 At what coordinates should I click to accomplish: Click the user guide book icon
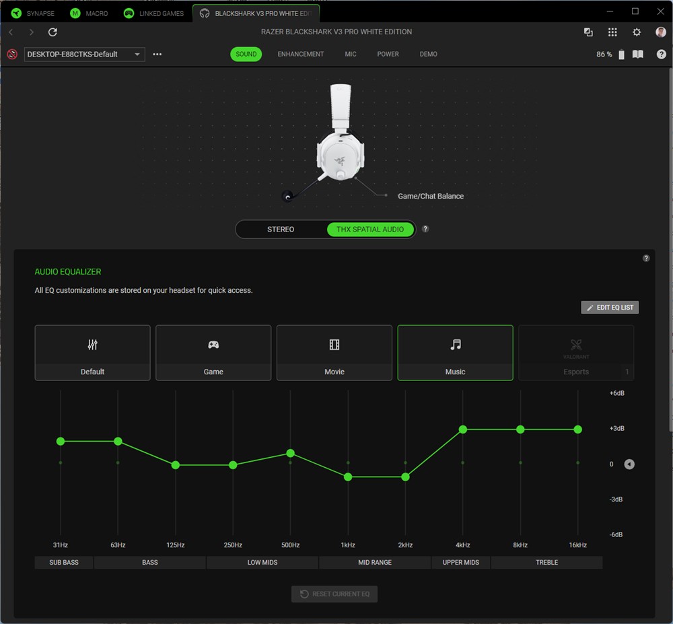pyautogui.click(x=638, y=55)
